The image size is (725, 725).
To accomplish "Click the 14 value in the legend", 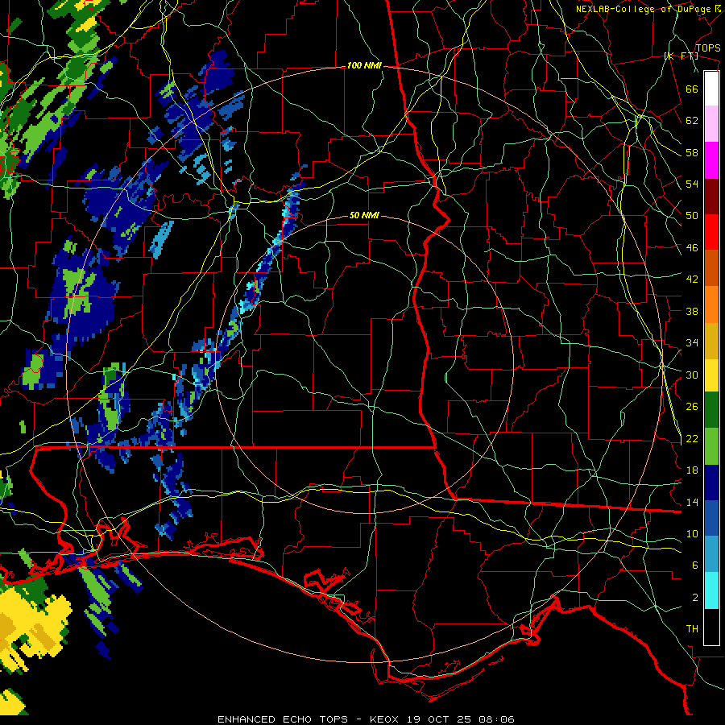I will [692, 502].
